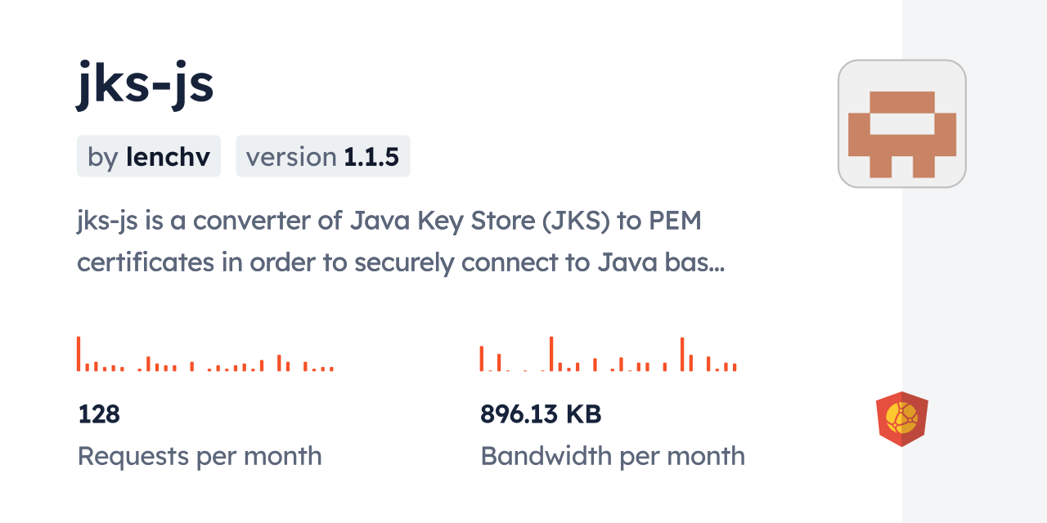Click the jks-js pixel-art package avatar
1047x523 pixels.
901,123
